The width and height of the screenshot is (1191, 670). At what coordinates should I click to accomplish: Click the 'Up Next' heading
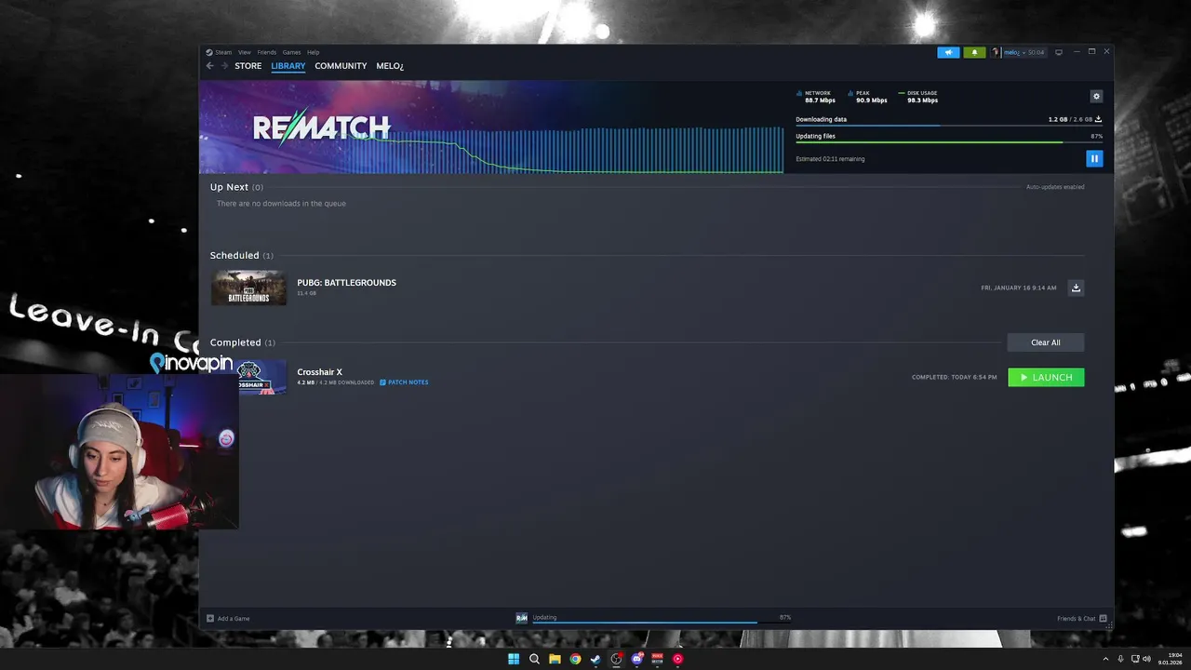pyautogui.click(x=229, y=187)
